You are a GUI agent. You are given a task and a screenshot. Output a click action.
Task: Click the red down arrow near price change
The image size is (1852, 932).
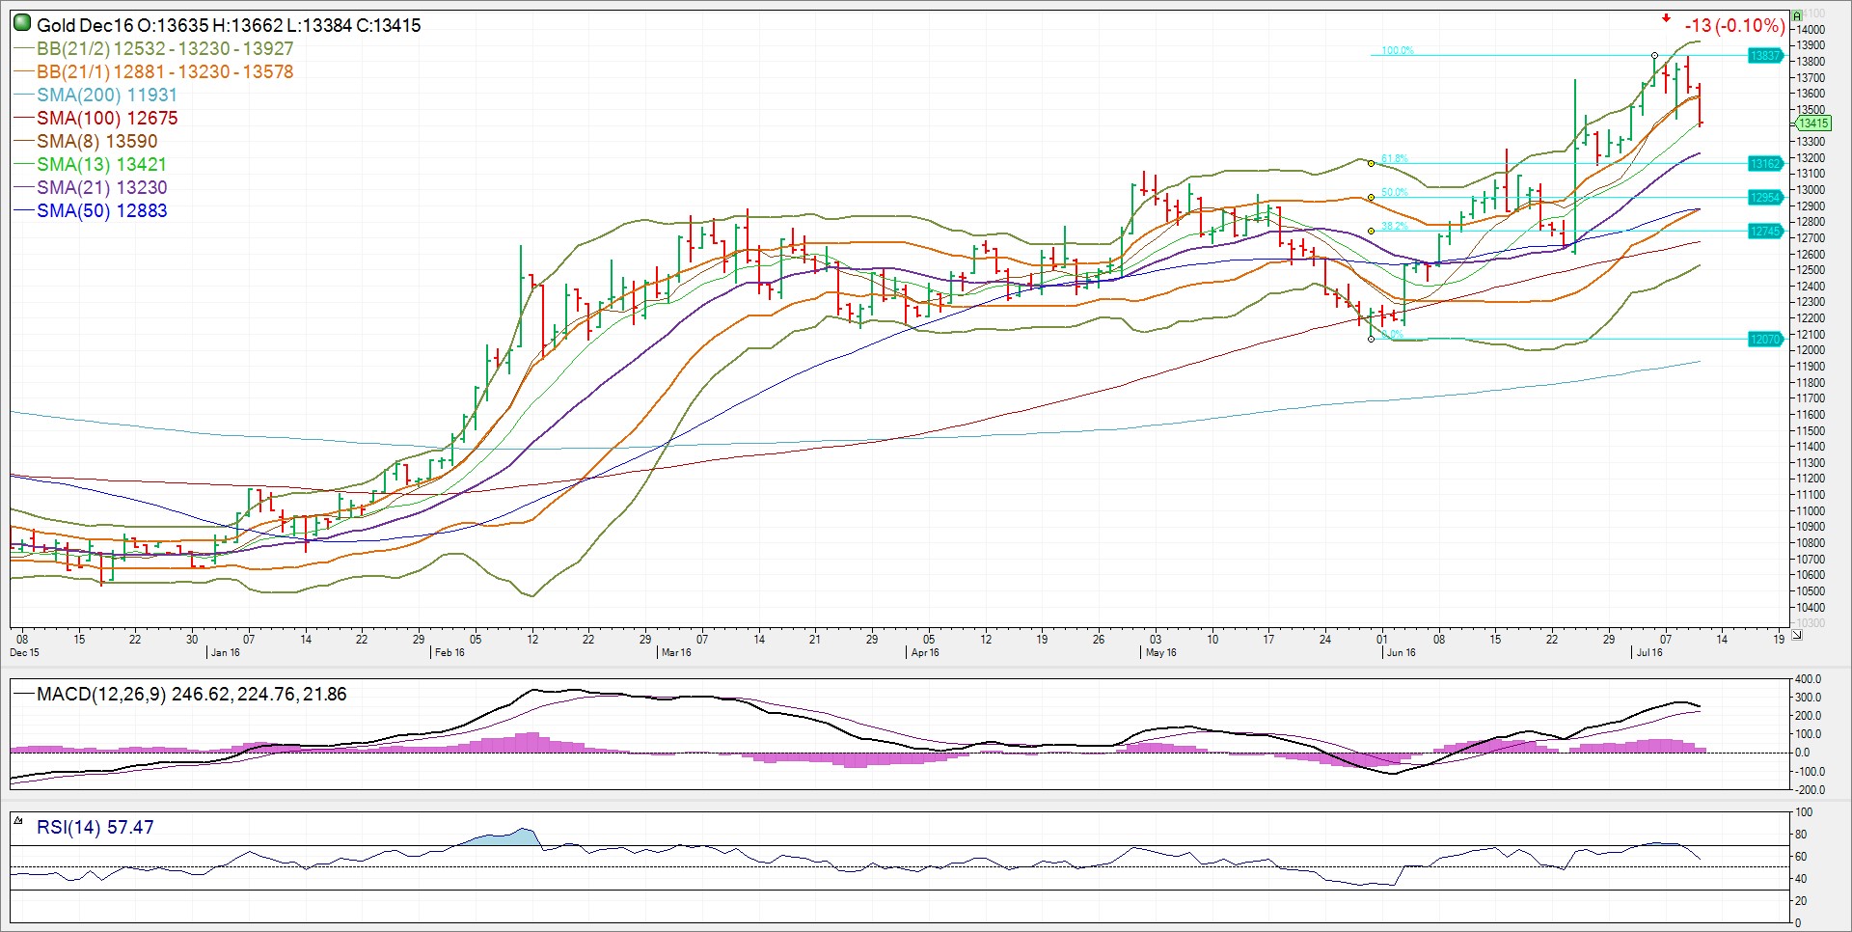pyautogui.click(x=1666, y=18)
